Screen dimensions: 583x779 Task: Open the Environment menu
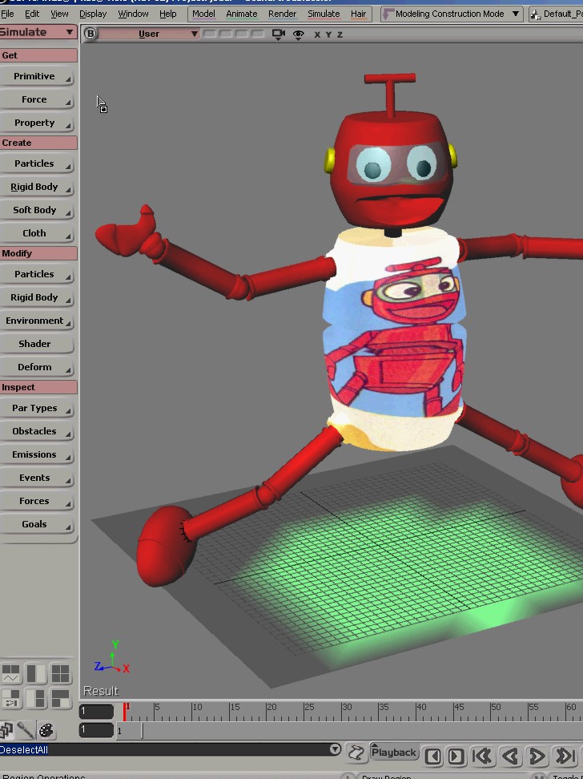(x=37, y=321)
